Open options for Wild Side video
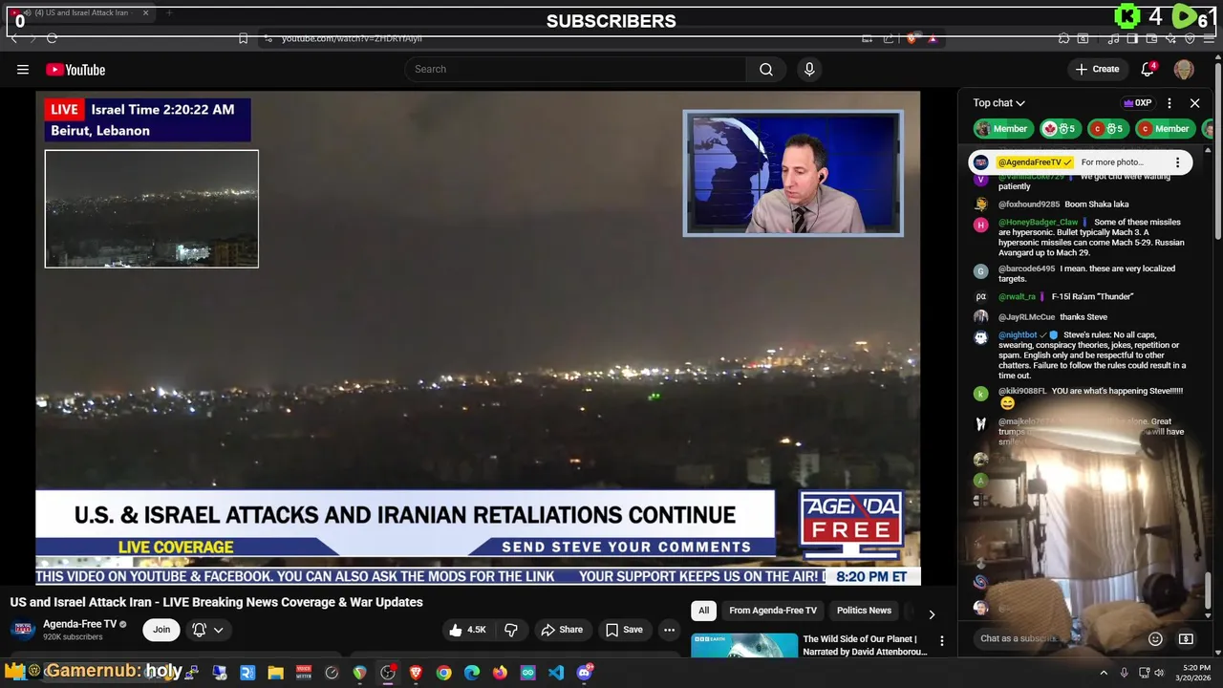 (941, 641)
